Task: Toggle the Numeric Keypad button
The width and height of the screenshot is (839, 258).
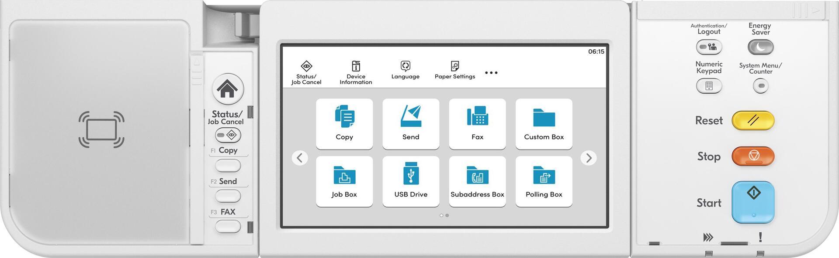Action: click(x=709, y=86)
